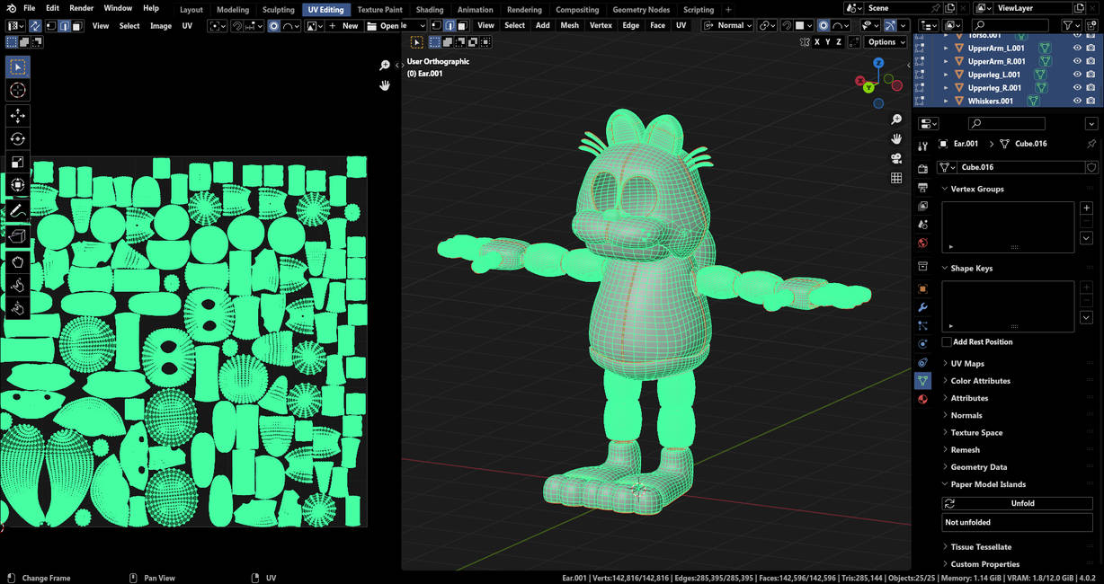Switch to the Sculpting workspace tab
The image size is (1104, 584).
[x=278, y=10]
